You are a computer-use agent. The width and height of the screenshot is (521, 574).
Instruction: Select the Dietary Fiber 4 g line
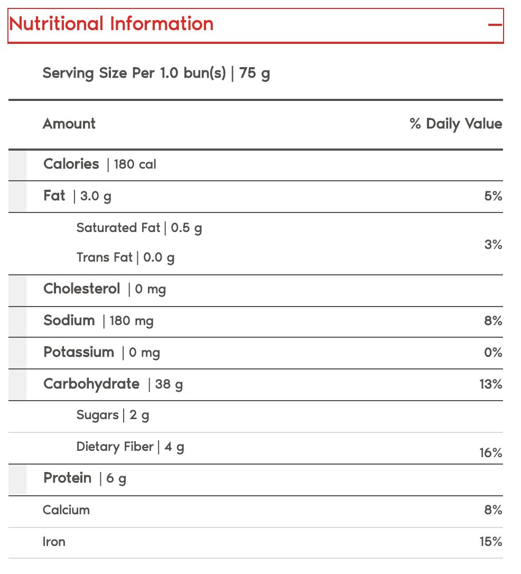click(x=130, y=447)
